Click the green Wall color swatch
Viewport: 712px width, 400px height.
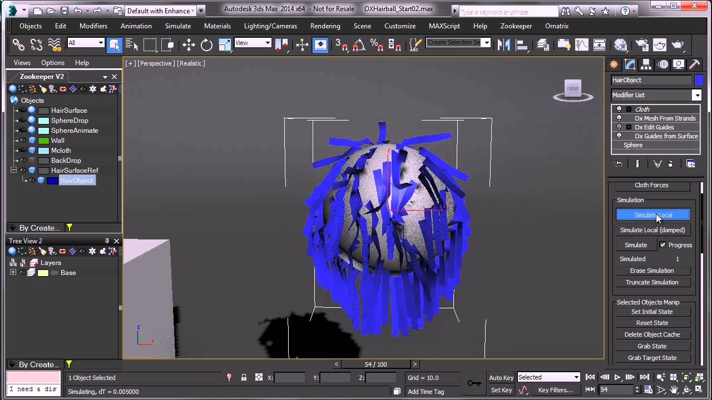coord(43,141)
